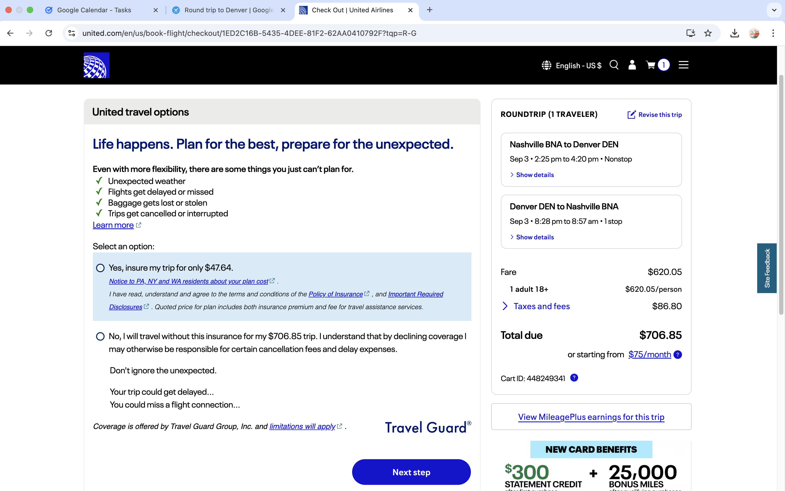Open limitations will apply link
The width and height of the screenshot is (785, 491).
[x=302, y=426]
